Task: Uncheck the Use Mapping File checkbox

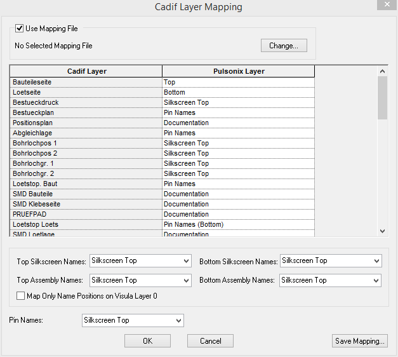Action: pos(19,29)
